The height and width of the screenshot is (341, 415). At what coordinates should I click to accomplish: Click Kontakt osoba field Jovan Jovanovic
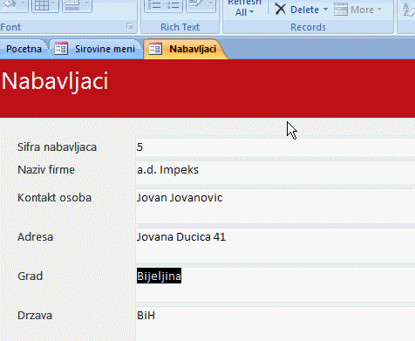[276, 206]
